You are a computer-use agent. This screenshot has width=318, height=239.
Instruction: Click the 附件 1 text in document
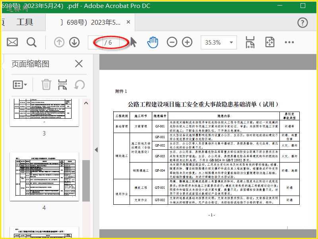point(121,92)
